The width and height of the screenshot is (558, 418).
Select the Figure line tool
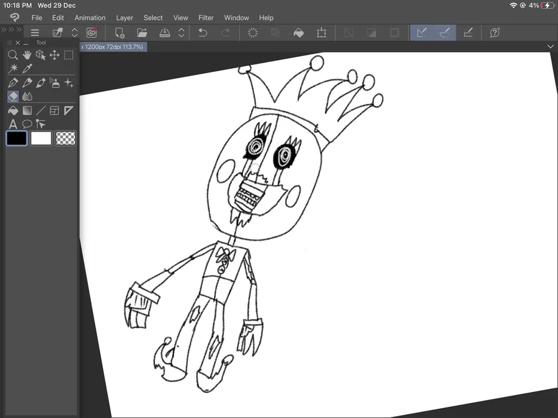click(x=40, y=111)
